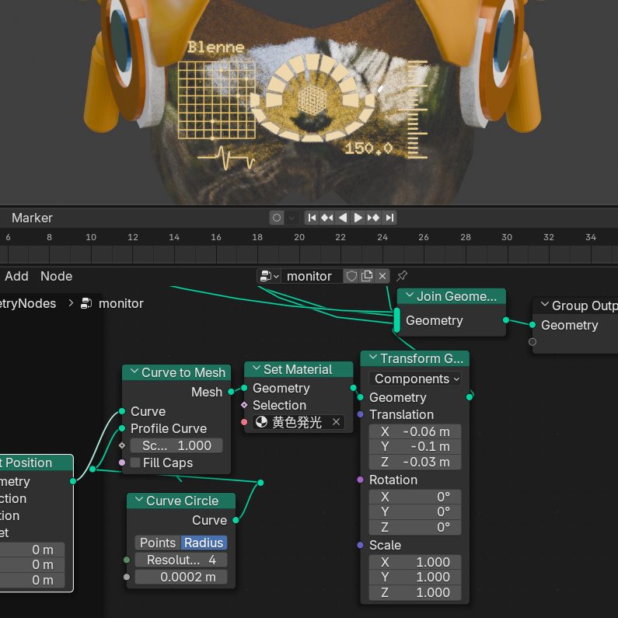Jump to next keyframe
This screenshot has height=618, width=618.
click(374, 218)
